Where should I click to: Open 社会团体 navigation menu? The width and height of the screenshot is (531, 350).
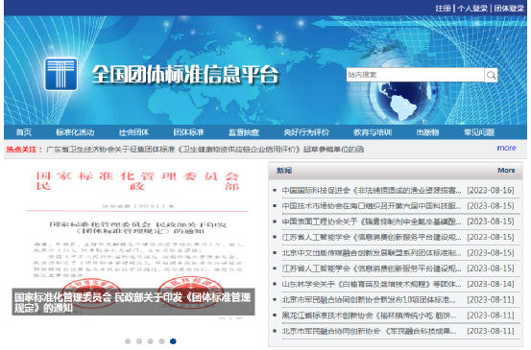134,132
